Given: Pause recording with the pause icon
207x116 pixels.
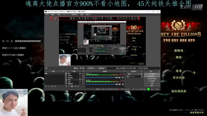Looking at the screenshot, I should click(x=159, y=76).
